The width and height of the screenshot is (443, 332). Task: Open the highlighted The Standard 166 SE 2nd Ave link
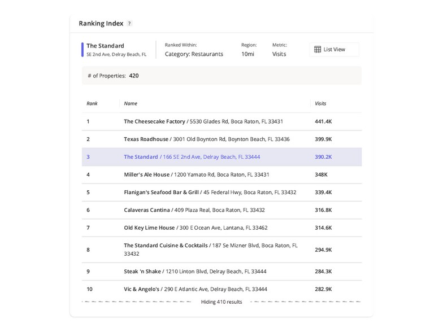pyautogui.click(x=192, y=157)
